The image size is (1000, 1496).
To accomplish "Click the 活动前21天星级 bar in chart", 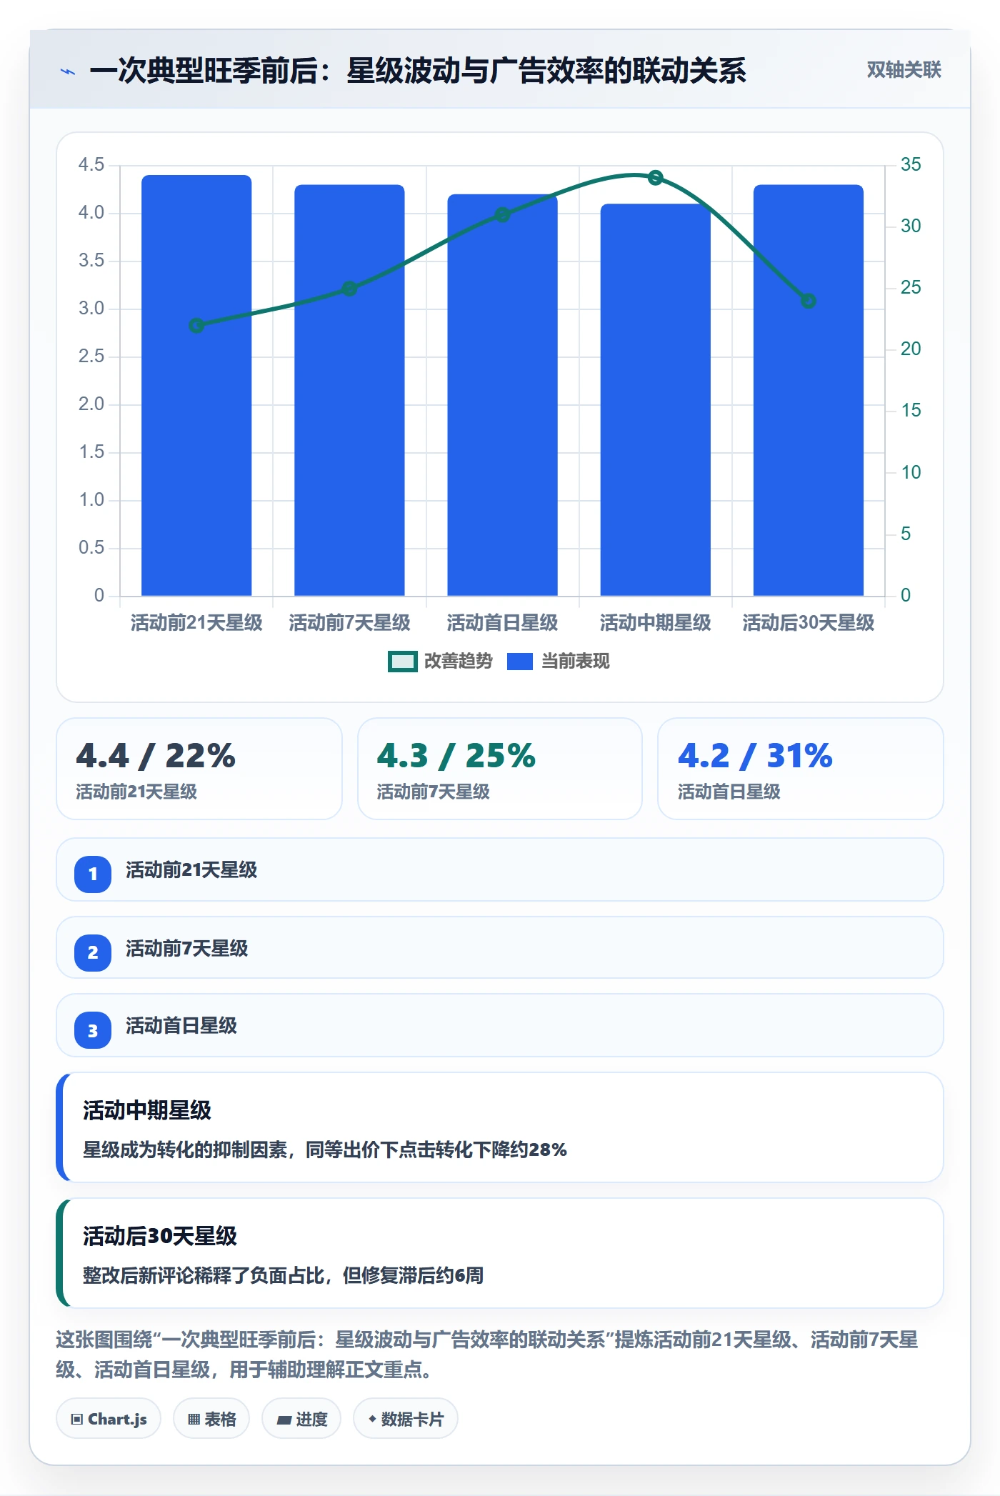I will (196, 385).
